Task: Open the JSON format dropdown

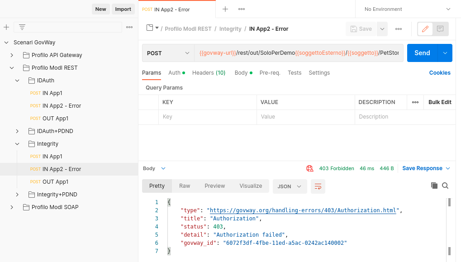Action: click(x=290, y=186)
